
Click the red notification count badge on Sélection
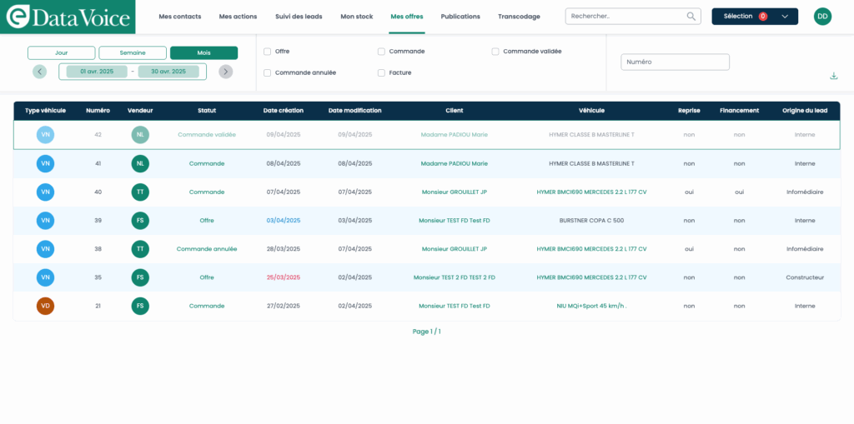tap(762, 17)
